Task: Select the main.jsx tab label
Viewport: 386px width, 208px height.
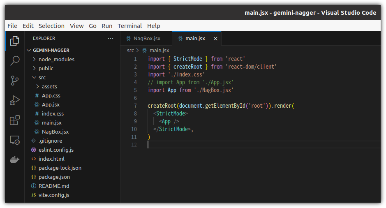Action: point(195,38)
